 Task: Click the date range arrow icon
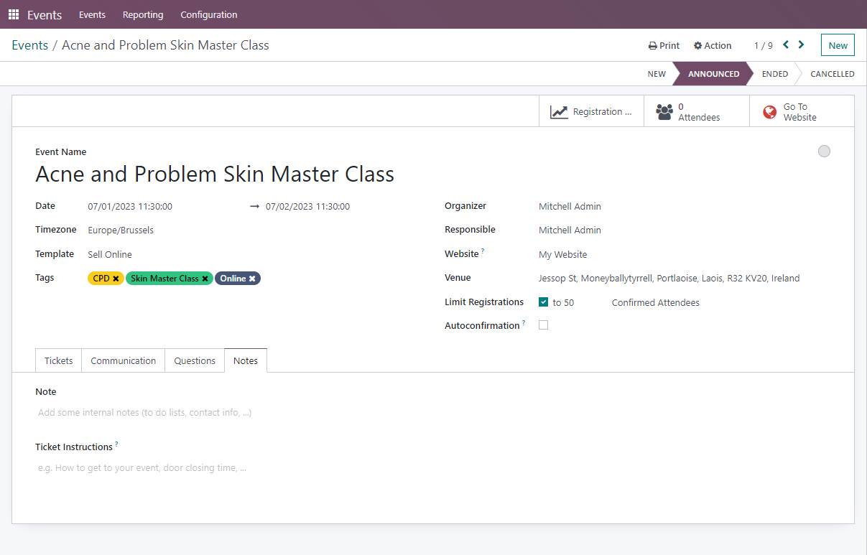click(254, 207)
